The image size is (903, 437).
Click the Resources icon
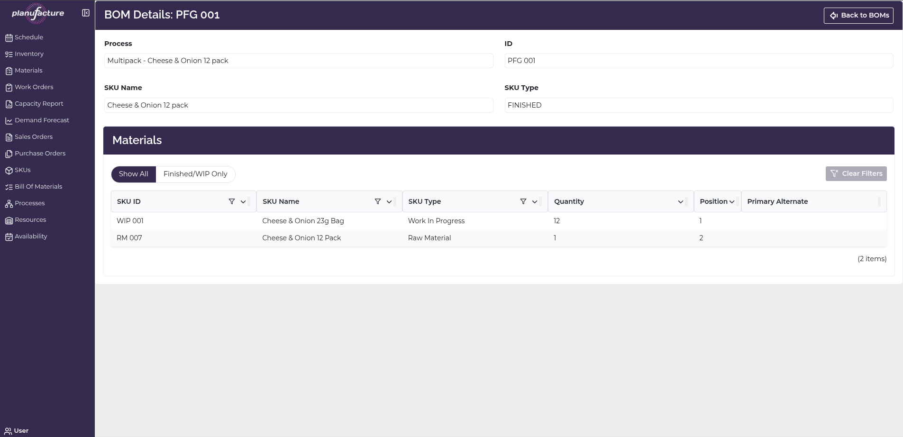coord(9,220)
